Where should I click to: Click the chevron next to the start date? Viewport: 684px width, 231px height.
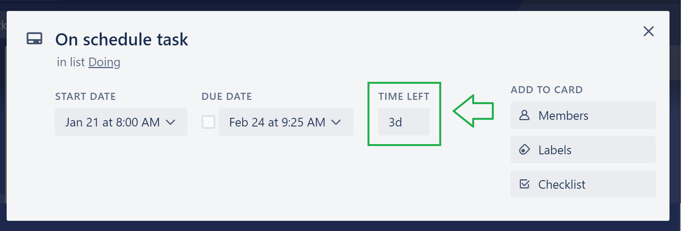[171, 122]
